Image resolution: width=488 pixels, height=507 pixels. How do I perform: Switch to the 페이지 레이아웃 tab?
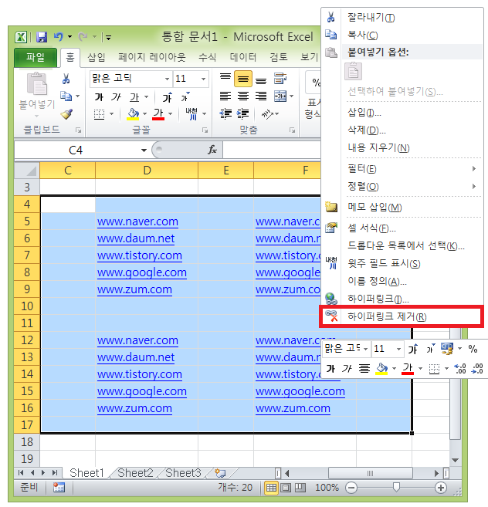pyautogui.click(x=152, y=58)
